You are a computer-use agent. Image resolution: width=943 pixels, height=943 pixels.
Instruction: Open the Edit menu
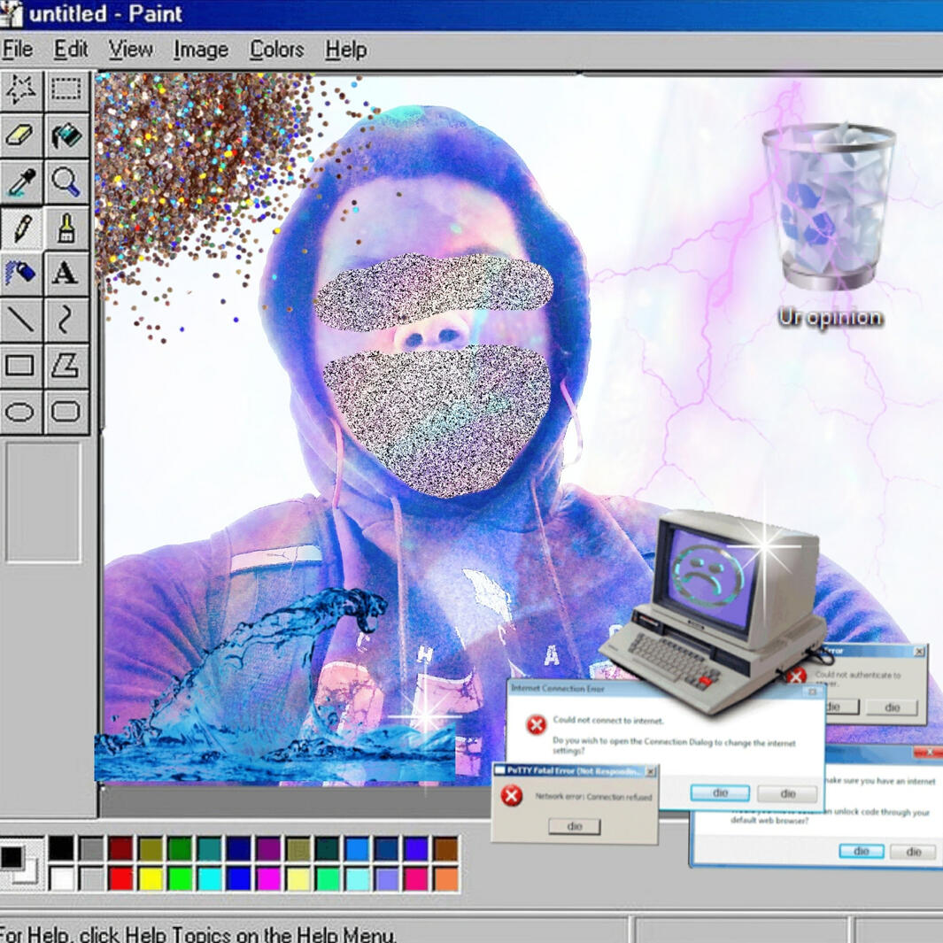[70, 50]
